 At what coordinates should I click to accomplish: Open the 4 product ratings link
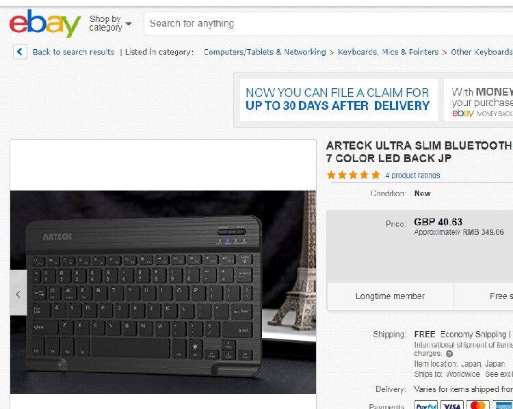[x=412, y=175]
